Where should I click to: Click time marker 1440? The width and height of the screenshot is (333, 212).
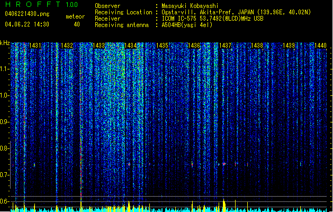point(320,46)
